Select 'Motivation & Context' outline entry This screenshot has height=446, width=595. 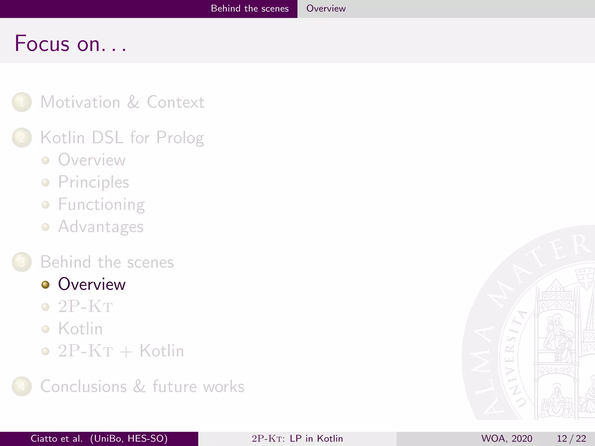pyautogui.click(x=122, y=102)
